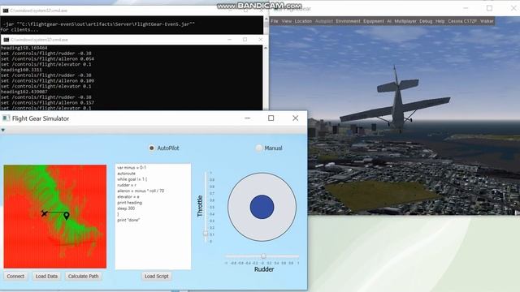Click the upper cmd.exe window icon

tap(6, 11)
